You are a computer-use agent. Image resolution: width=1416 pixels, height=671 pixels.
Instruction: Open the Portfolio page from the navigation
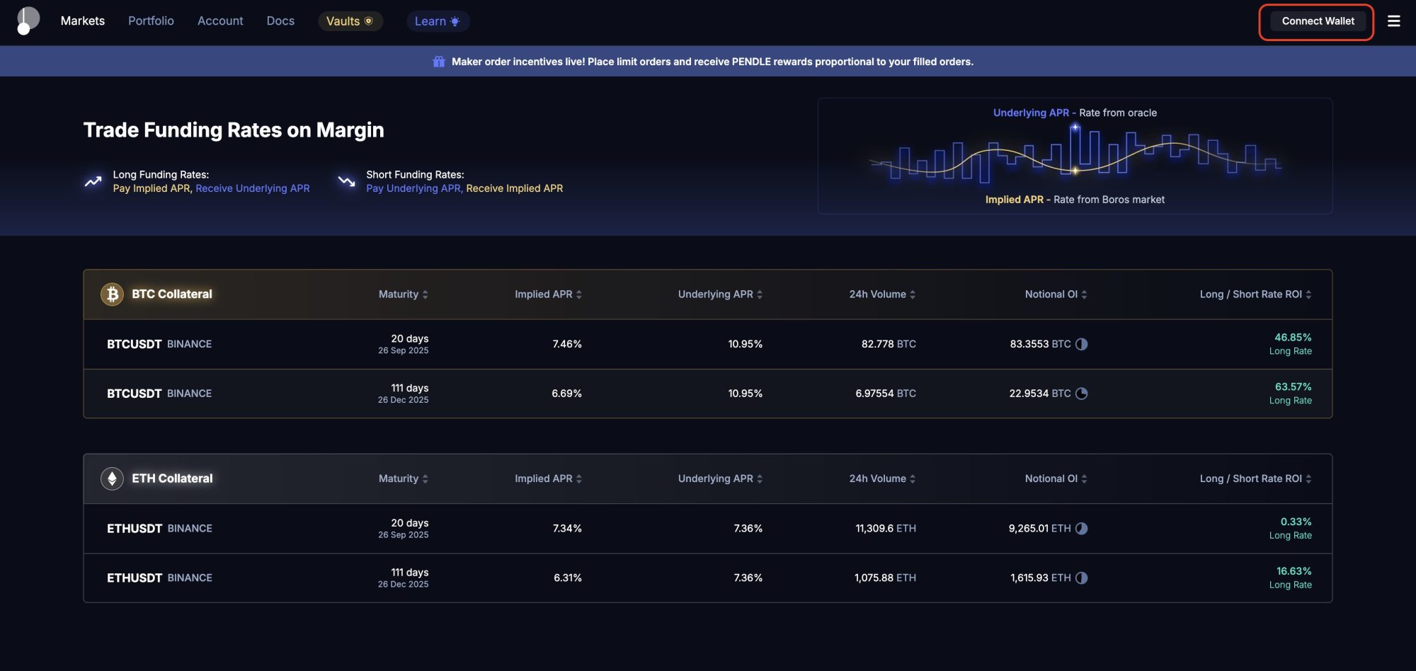pyautogui.click(x=150, y=21)
